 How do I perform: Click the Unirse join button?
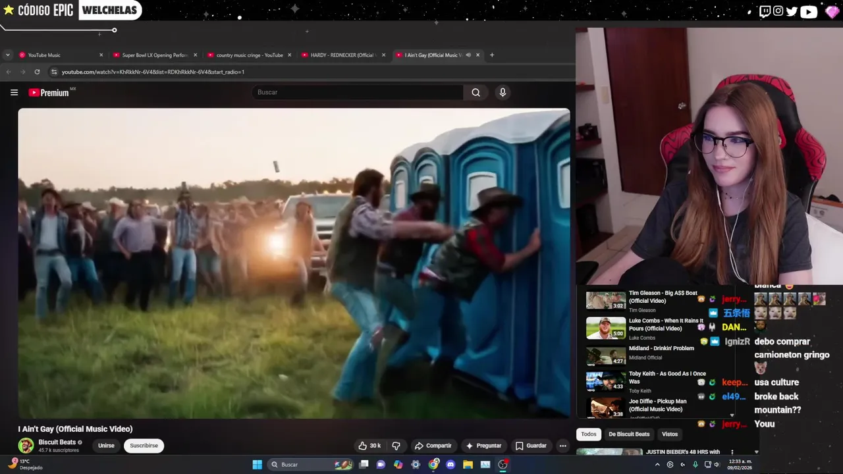click(x=106, y=446)
